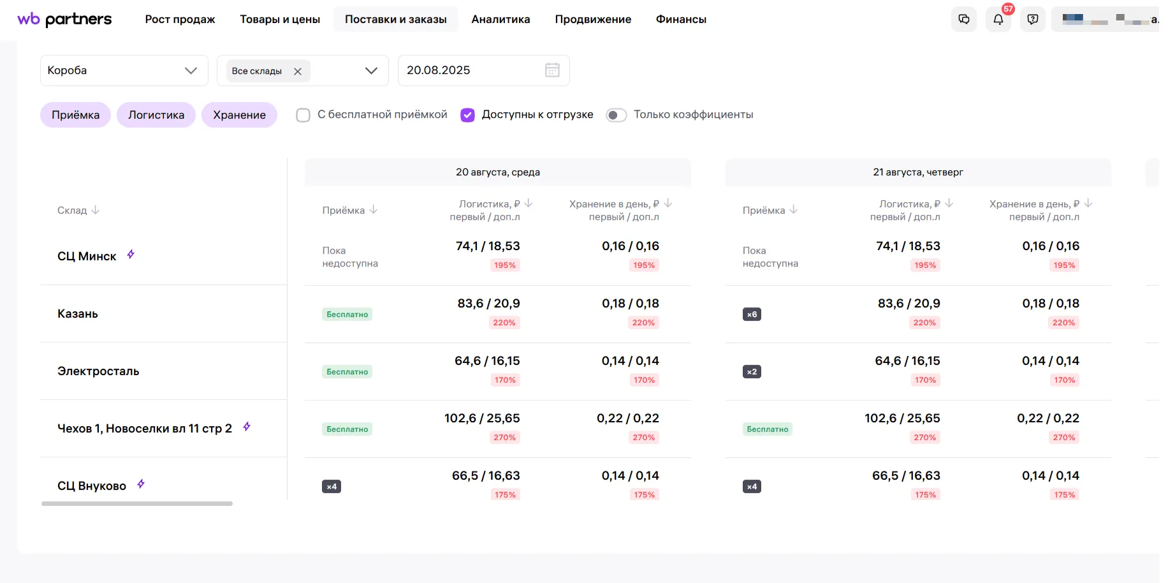Click lightning icon next to СЦ Минск

[131, 255]
